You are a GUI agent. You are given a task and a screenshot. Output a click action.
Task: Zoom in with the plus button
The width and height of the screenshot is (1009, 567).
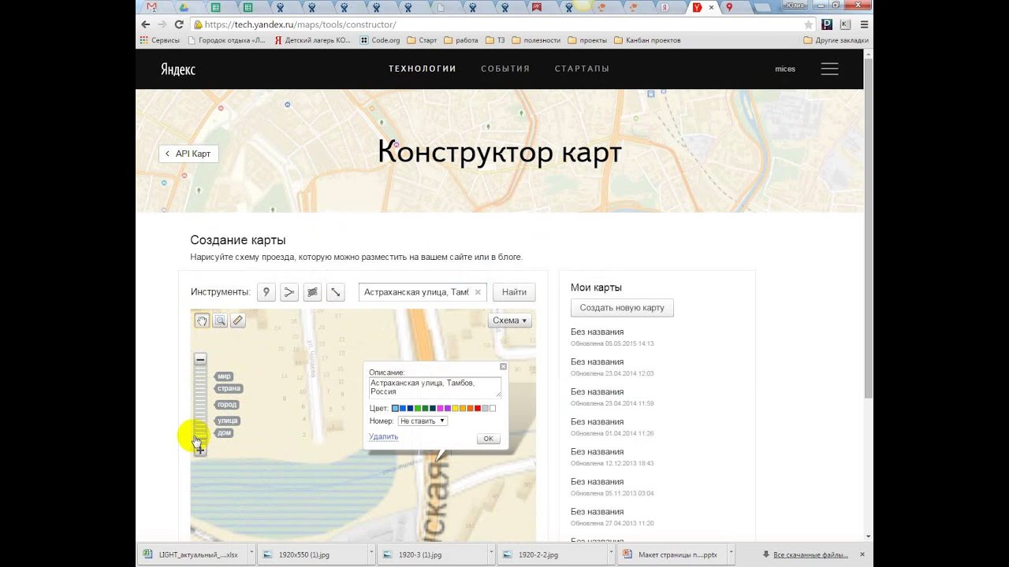(200, 450)
